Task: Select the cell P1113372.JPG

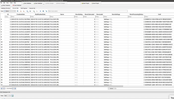Action: click(62, 82)
